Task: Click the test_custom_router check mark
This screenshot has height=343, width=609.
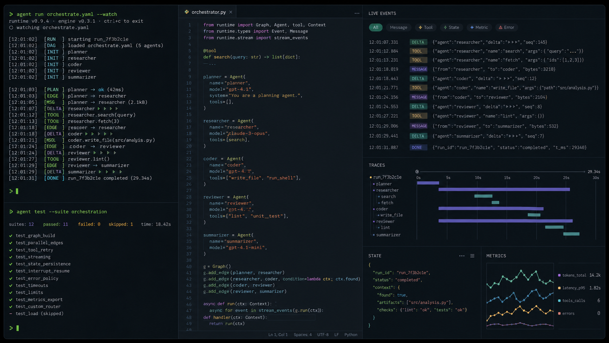Action: pyautogui.click(x=11, y=307)
